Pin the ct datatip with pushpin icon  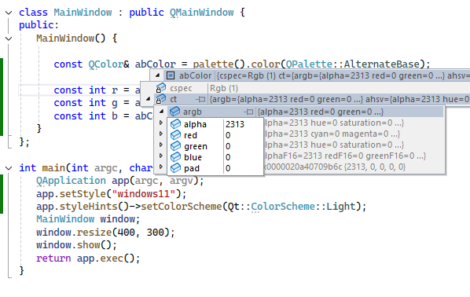coord(200,99)
